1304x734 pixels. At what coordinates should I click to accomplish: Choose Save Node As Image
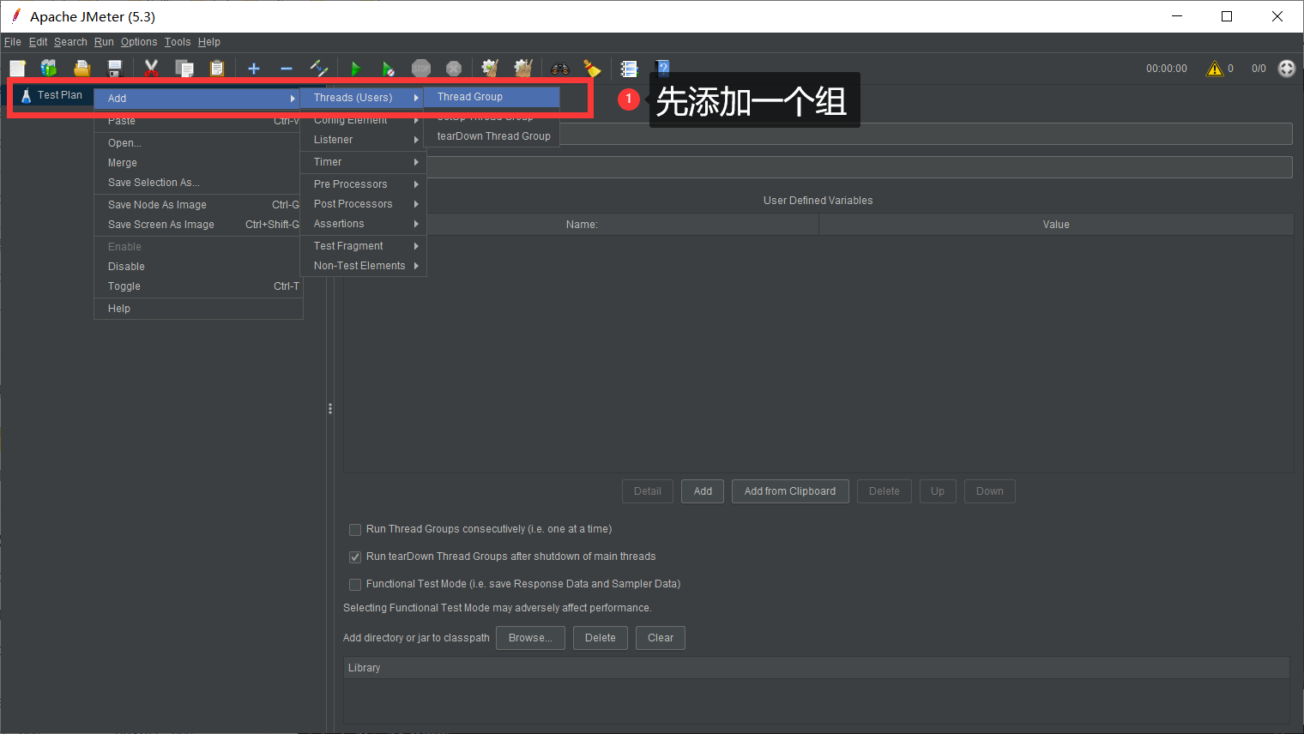pyautogui.click(x=198, y=205)
